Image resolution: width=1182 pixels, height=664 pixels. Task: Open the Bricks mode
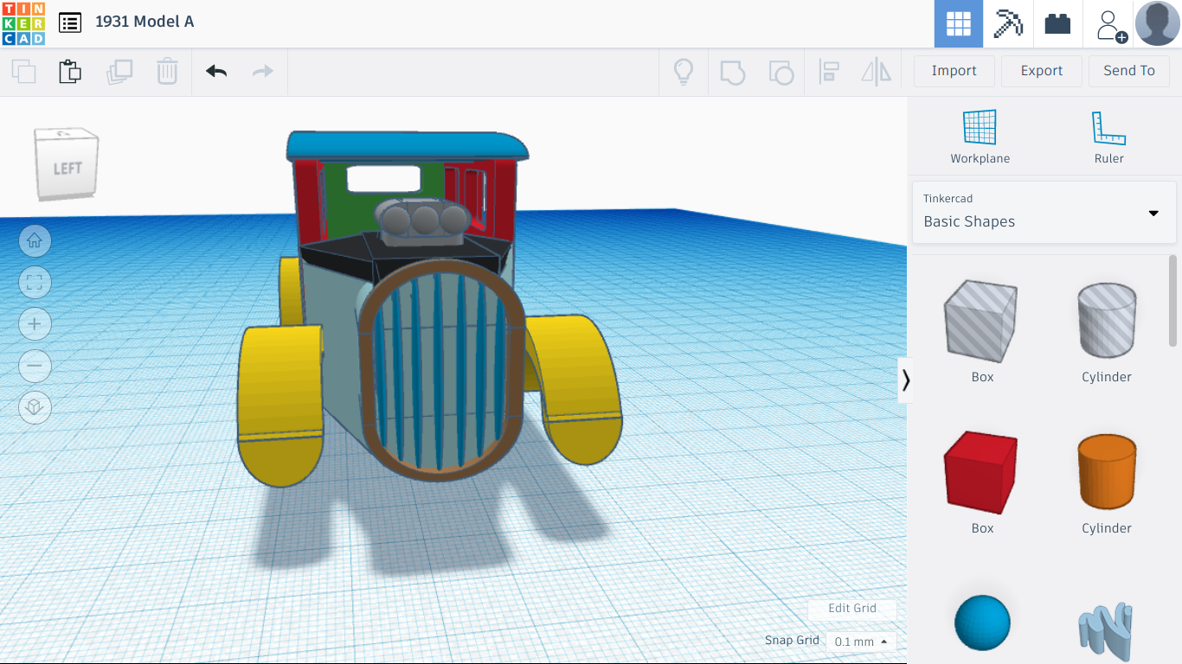point(1057,23)
